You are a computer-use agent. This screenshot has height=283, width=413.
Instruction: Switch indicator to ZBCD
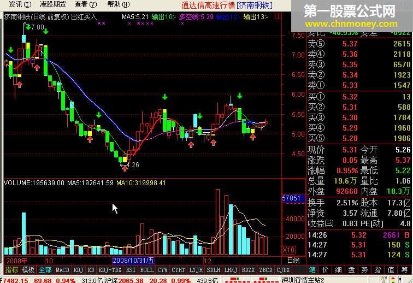[265, 270]
